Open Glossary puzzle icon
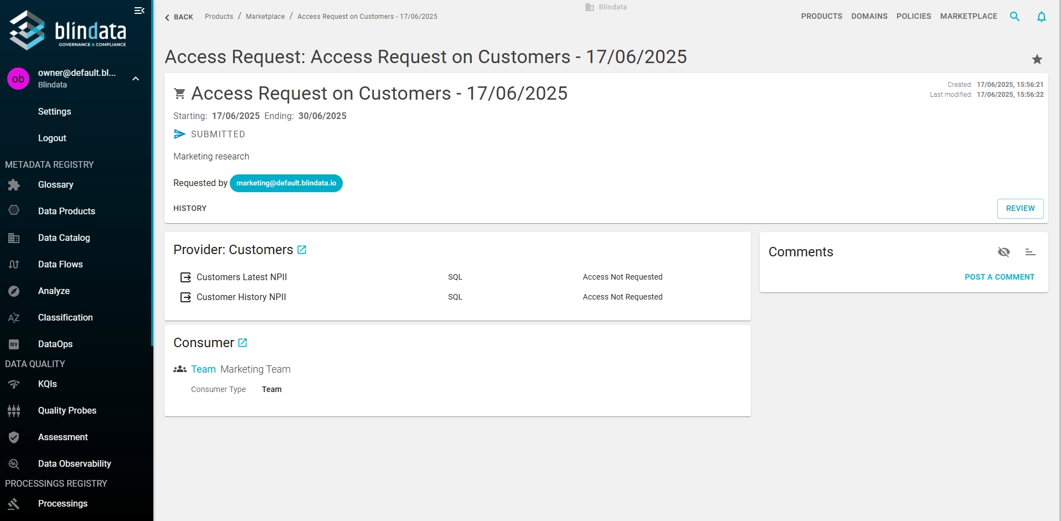This screenshot has height=521, width=1061. pyautogui.click(x=14, y=184)
